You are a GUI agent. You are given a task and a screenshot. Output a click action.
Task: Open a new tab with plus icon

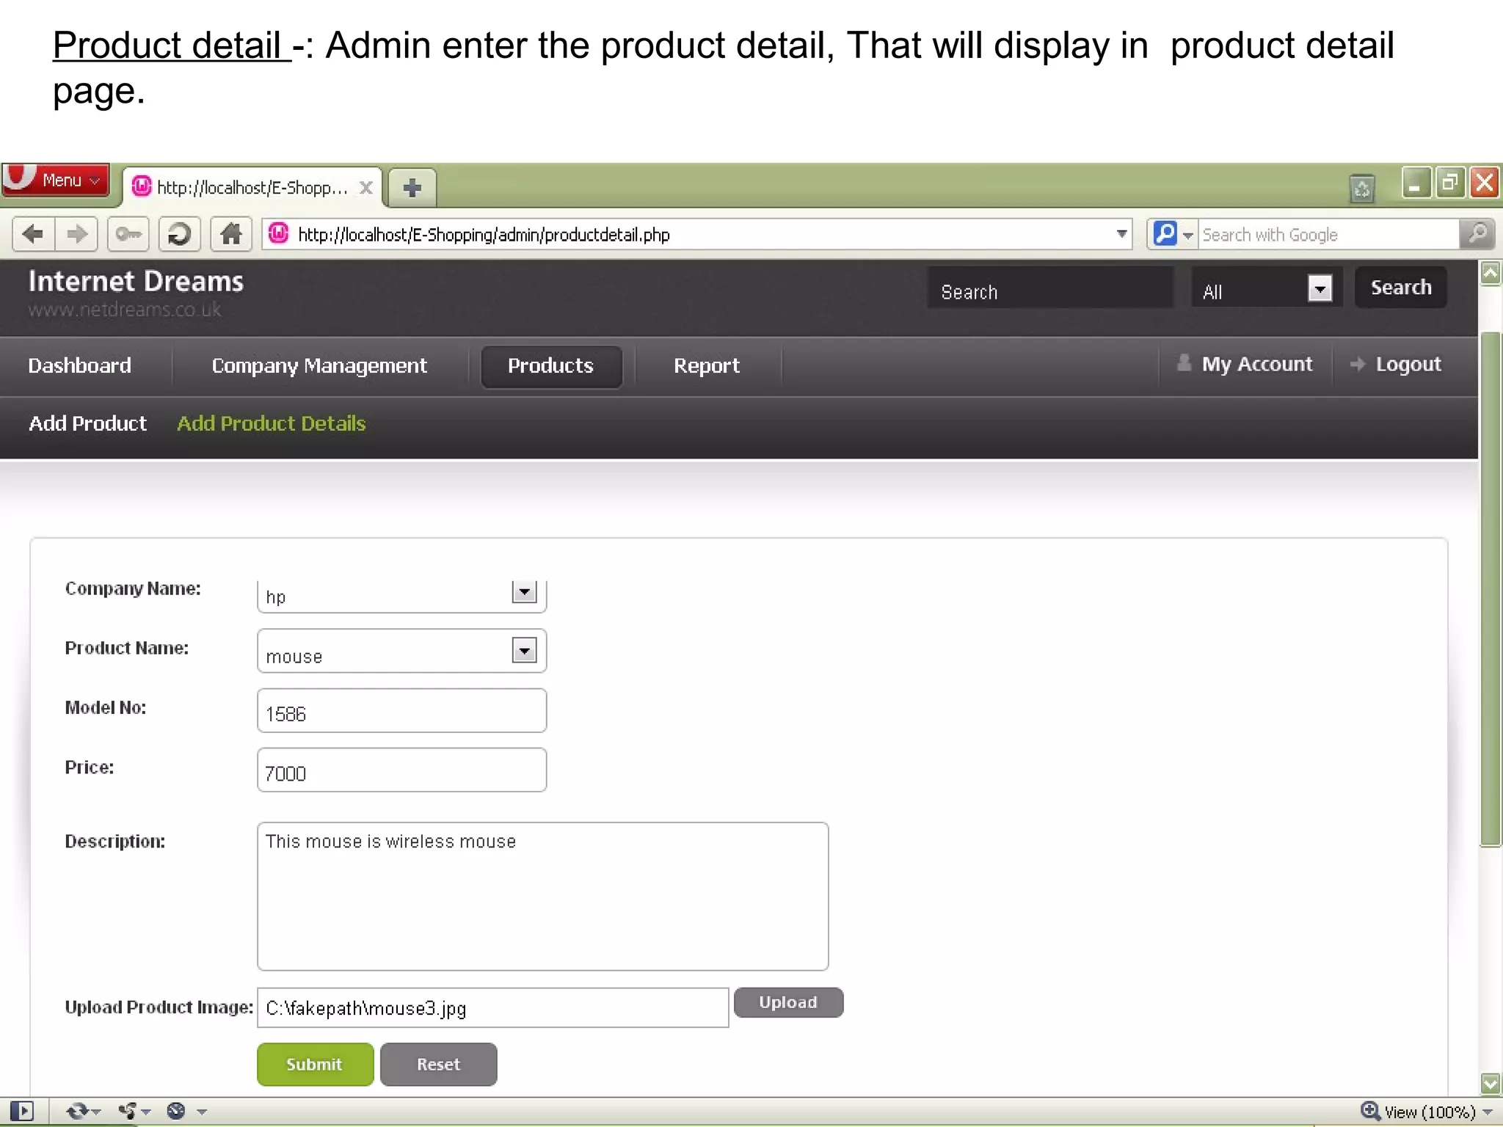(x=412, y=188)
